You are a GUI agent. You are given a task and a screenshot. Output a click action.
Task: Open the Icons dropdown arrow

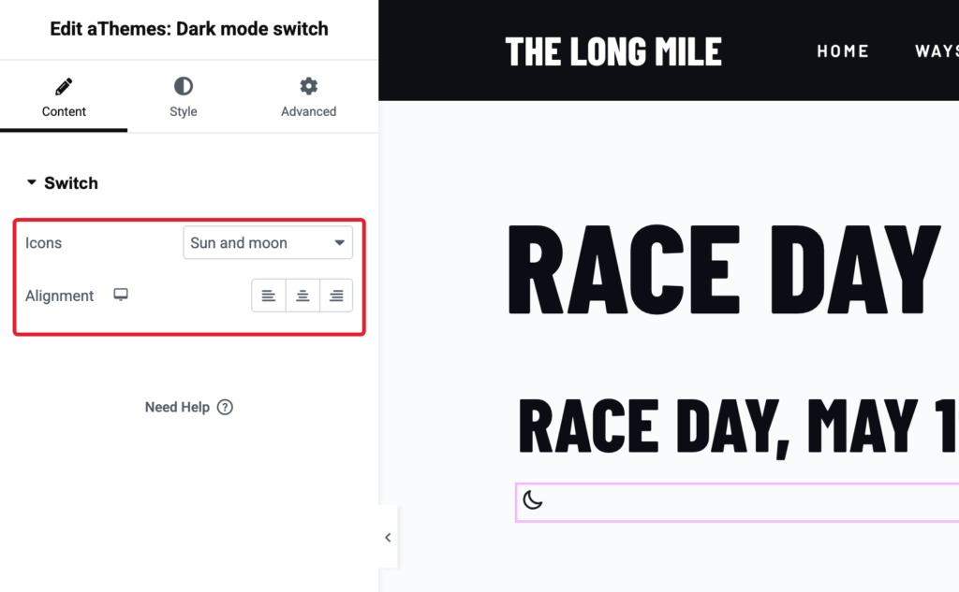tap(339, 242)
